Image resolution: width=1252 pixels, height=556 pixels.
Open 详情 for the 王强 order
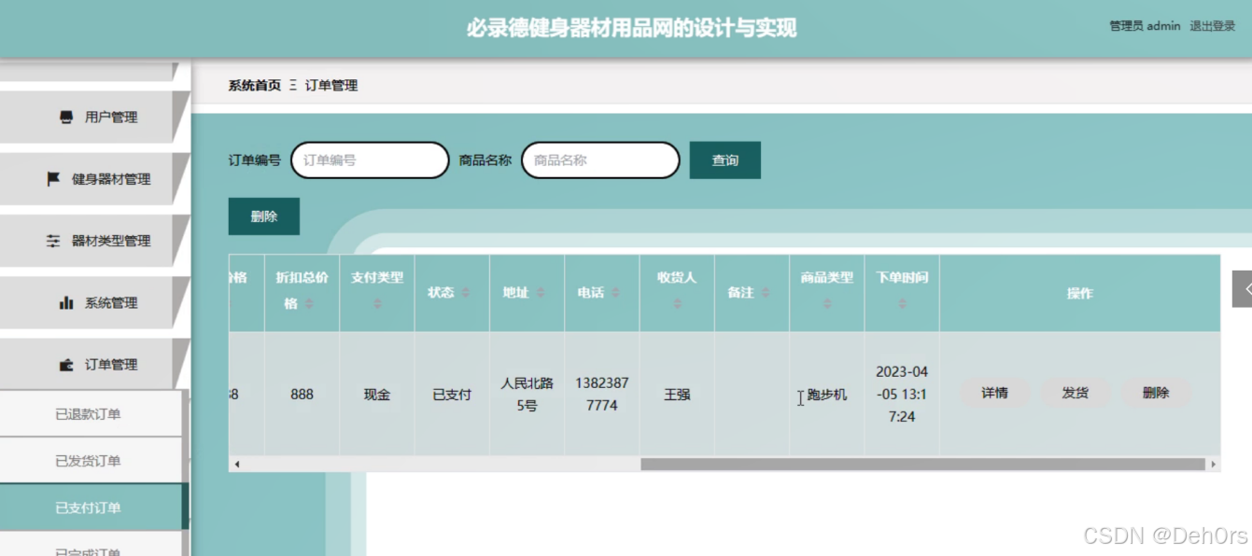pyautogui.click(x=994, y=394)
